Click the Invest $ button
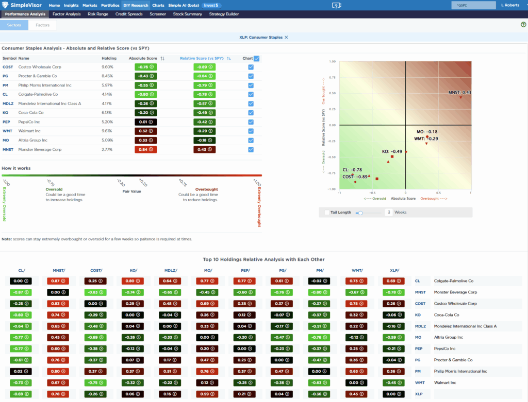 tap(211, 5)
